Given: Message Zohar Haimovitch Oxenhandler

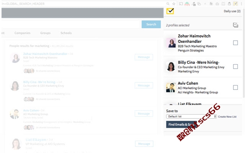Looking at the screenshot, I should tap(144, 57).
